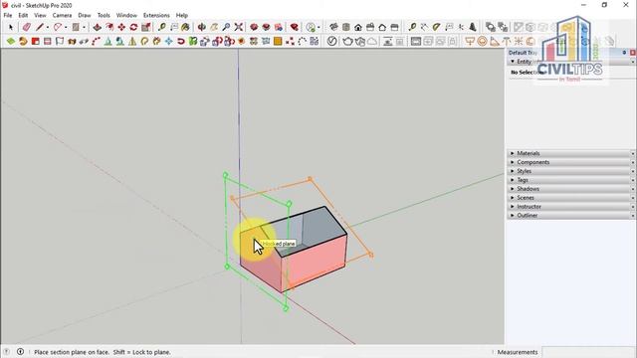This screenshot has width=637, height=358.
Task: Collapse the Entity Info panel
Action: [x=513, y=62]
